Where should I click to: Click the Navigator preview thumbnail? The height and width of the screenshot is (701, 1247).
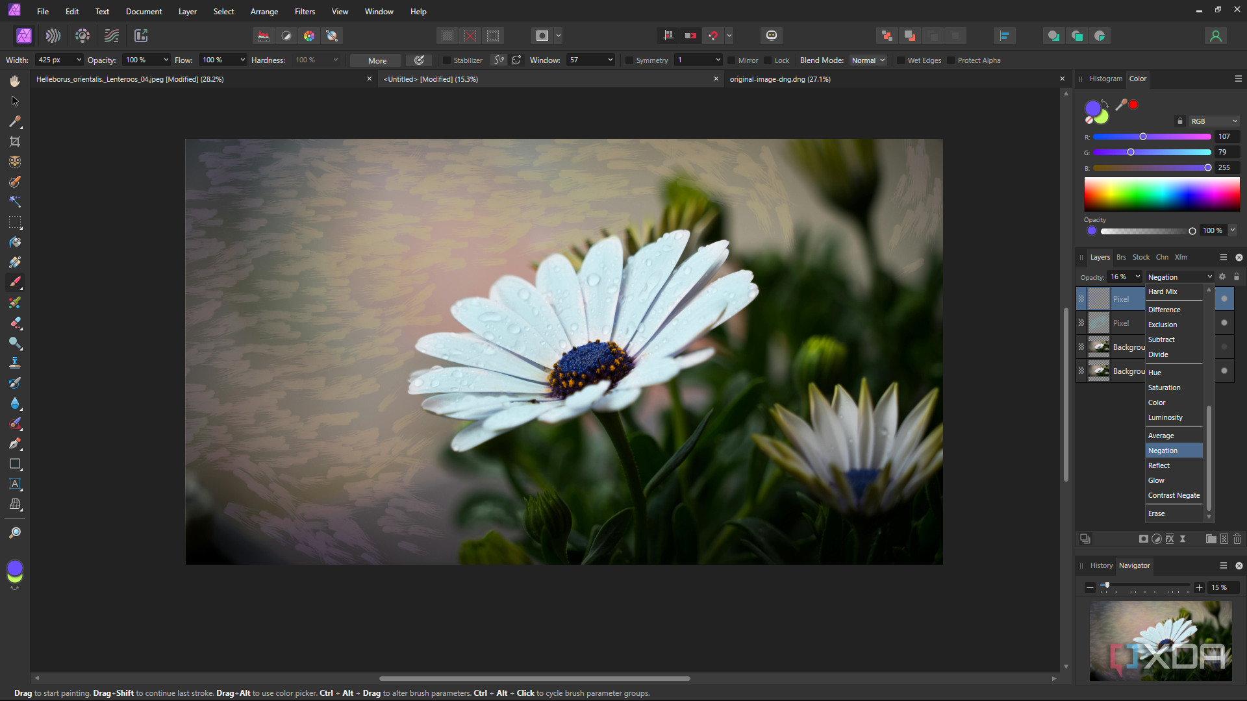click(x=1161, y=641)
